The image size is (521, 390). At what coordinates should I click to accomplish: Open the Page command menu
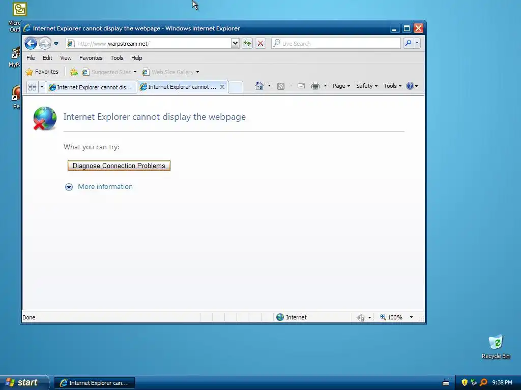[x=341, y=86]
